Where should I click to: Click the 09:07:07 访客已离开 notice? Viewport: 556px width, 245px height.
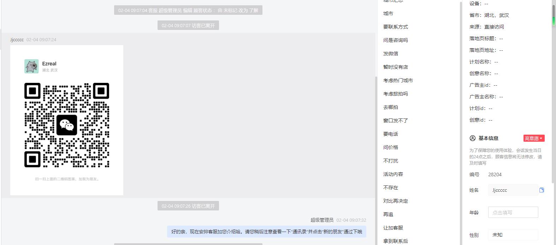tap(188, 25)
